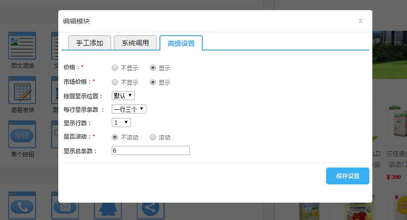Switch to the 手工添加 tab
Screen dimensions: 407x220
[x=90, y=43]
